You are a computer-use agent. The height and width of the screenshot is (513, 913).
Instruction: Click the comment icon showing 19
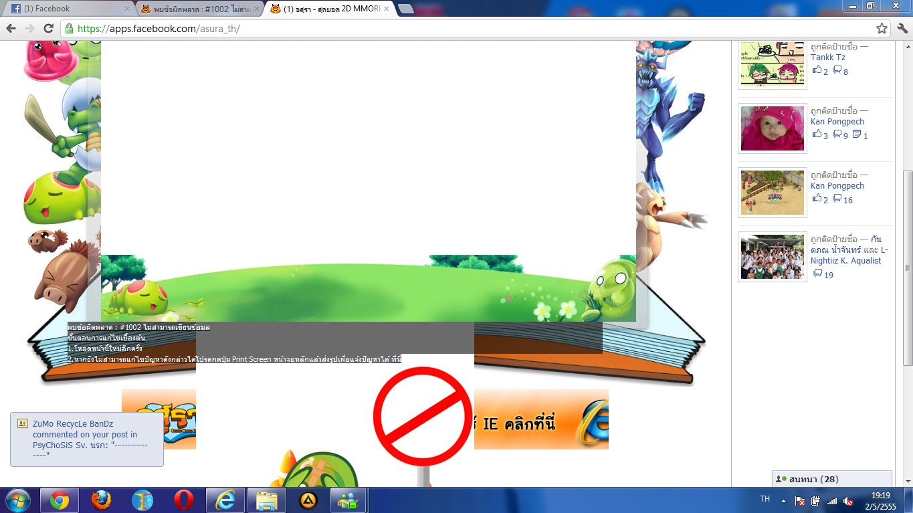pyautogui.click(x=817, y=274)
